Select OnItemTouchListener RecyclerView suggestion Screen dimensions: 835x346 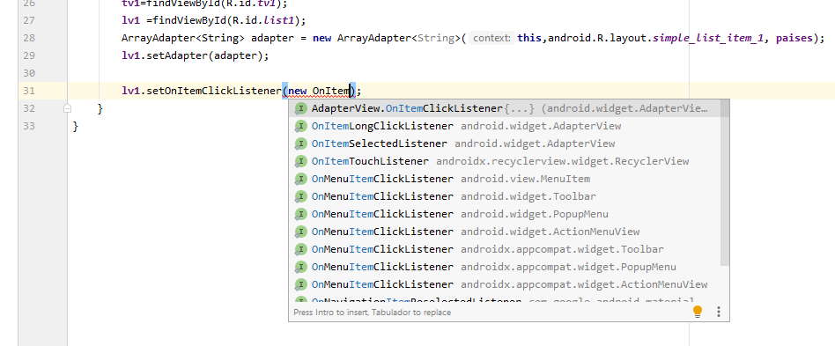coord(505,161)
